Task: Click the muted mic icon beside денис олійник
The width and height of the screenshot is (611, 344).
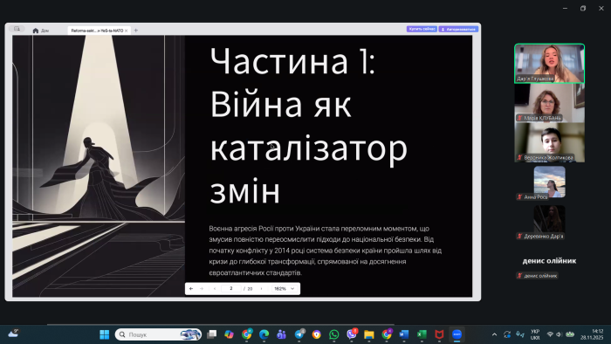Action: tap(519, 275)
